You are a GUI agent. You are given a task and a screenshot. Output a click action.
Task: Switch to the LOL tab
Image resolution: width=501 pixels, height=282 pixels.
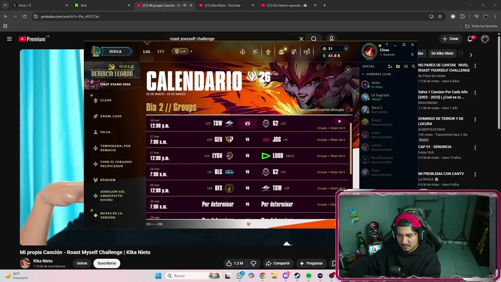pos(147,52)
